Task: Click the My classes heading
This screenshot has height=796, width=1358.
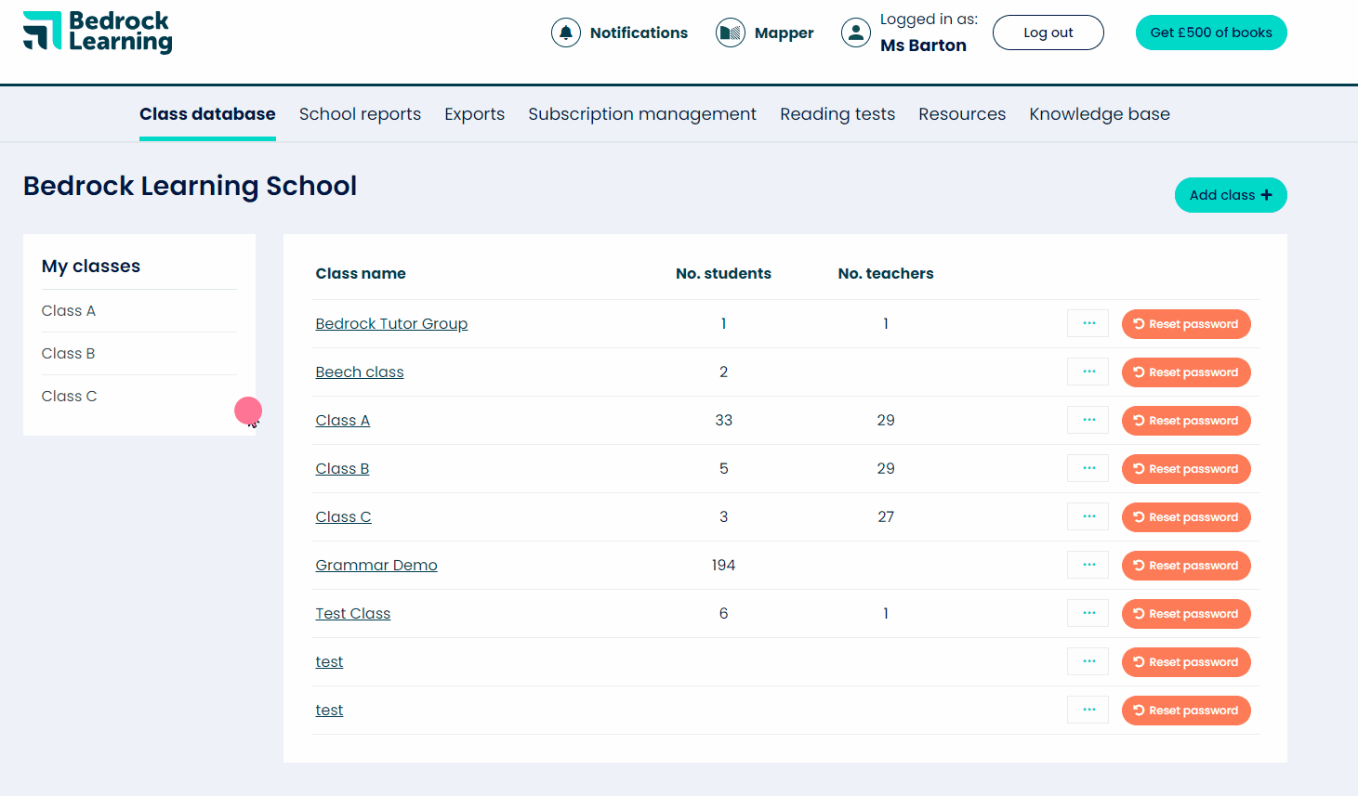Action: tap(91, 266)
